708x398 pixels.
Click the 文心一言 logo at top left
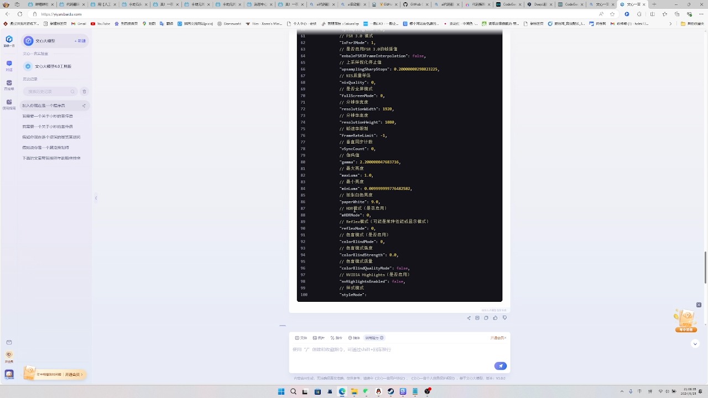9,41
